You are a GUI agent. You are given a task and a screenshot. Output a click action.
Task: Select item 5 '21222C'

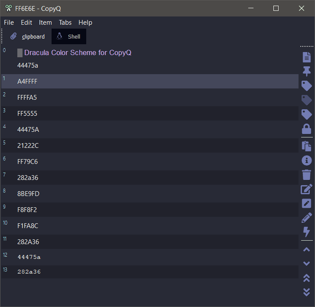tap(150, 146)
